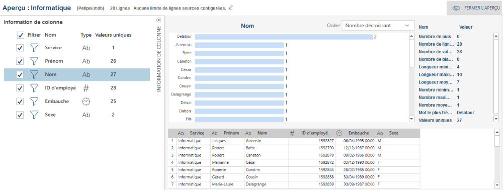Click the clock type icon for Embauche
503x190 pixels.
[x=86, y=102]
